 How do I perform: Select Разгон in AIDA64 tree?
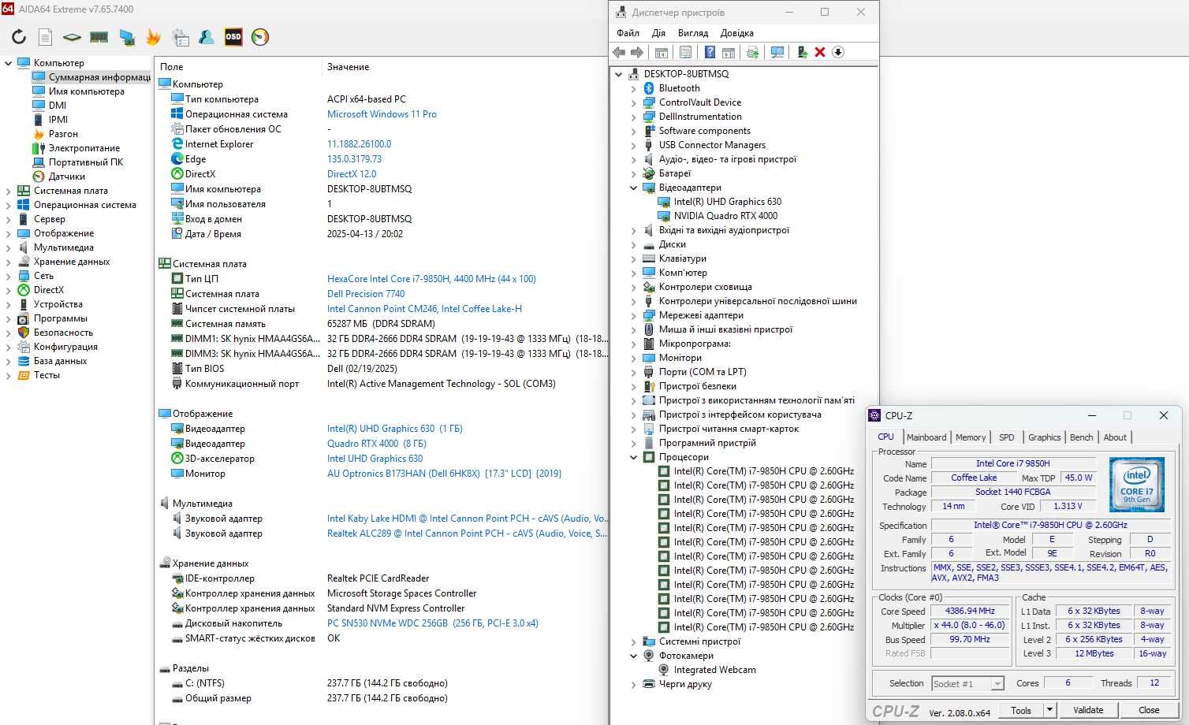[x=63, y=134]
